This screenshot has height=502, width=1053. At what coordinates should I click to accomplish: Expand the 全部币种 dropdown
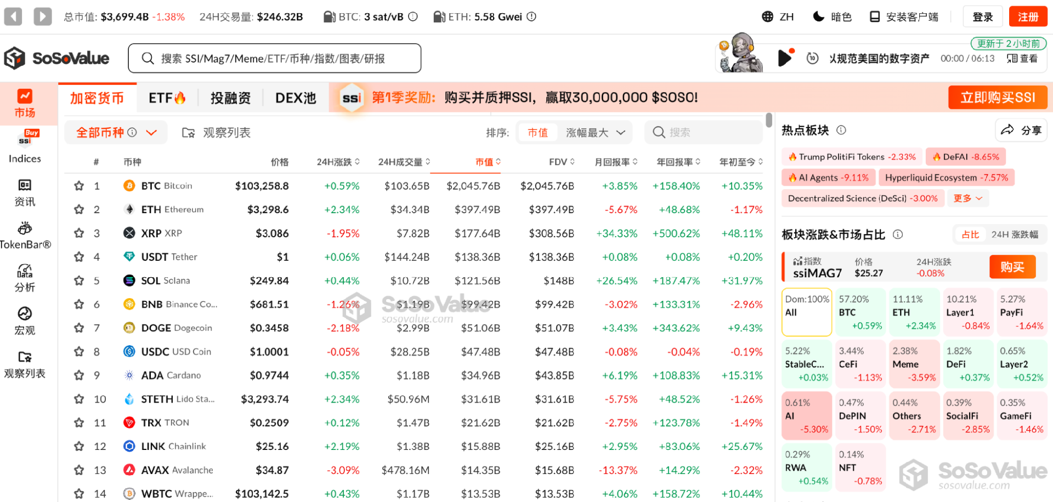click(x=152, y=133)
